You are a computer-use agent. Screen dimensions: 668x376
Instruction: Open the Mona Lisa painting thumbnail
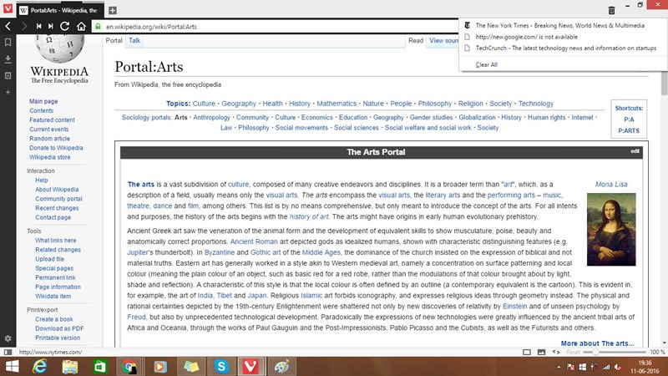611,229
